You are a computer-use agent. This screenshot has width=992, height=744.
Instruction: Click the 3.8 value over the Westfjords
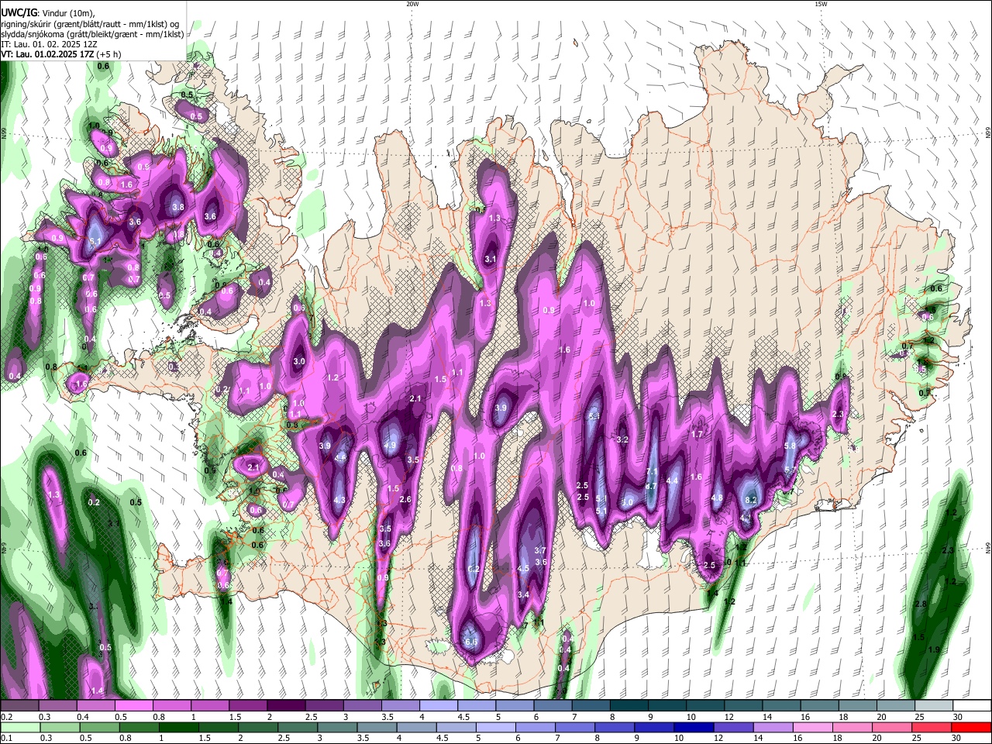[x=177, y=207]
